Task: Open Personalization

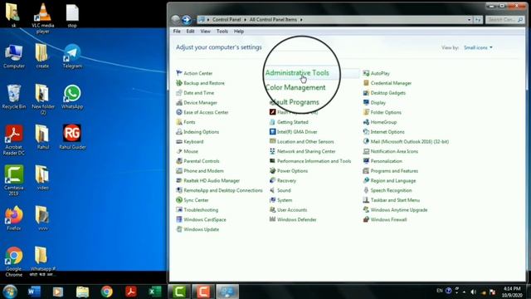Action: (x=382, y=161)
